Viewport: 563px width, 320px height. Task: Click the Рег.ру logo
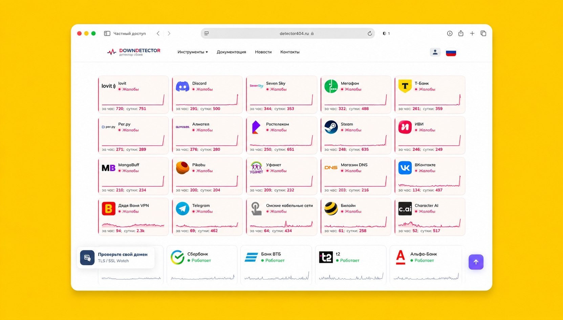click(x=108, y=127)
